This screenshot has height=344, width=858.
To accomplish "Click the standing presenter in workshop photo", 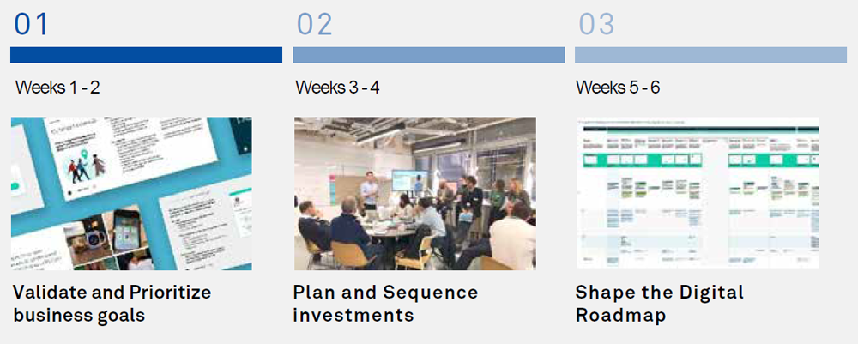I will pos(368,190).
